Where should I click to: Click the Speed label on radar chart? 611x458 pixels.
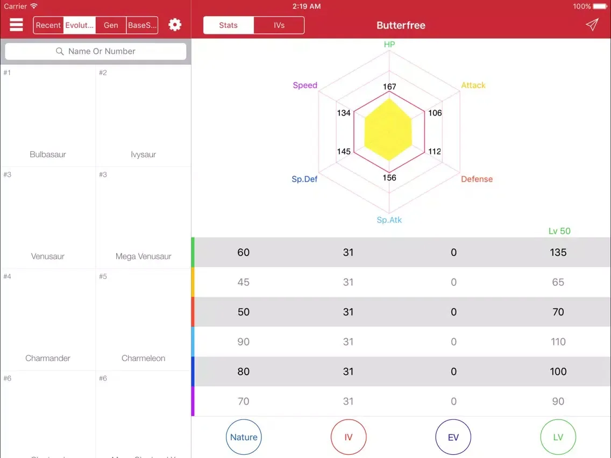tap(305, 85)
